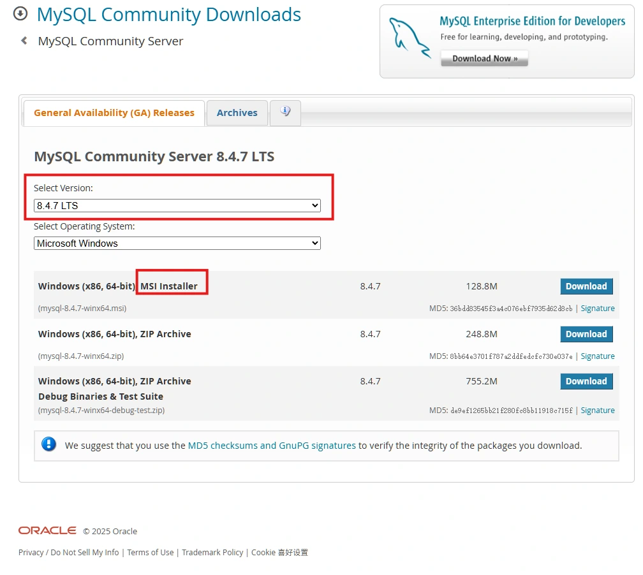The width and height of the screenshot is (643, 575).
Task: Open the information icon tab
Action: tap(285, 112)
